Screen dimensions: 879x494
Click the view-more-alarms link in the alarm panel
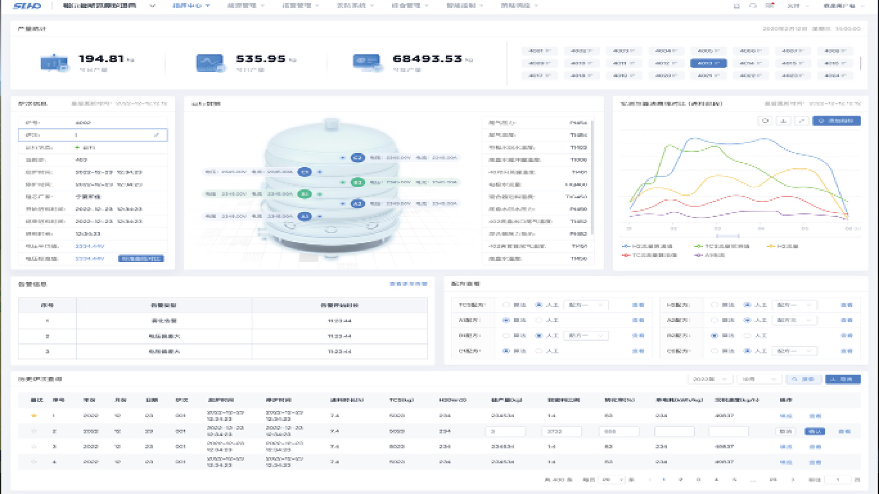pos(409,284)
